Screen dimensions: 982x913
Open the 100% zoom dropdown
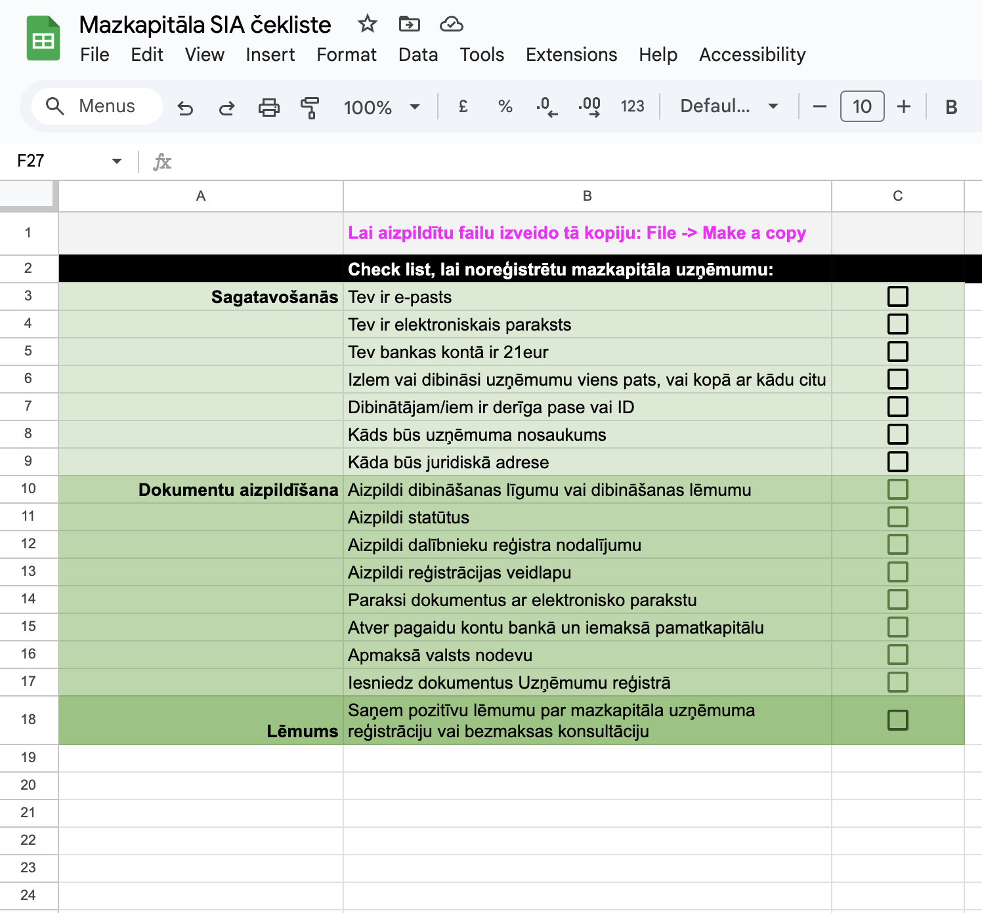(381, 107)
